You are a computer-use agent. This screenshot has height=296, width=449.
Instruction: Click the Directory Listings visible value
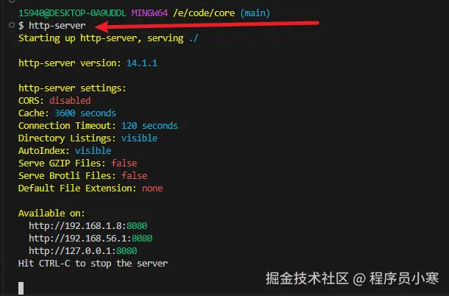click(x=139, y=138)
